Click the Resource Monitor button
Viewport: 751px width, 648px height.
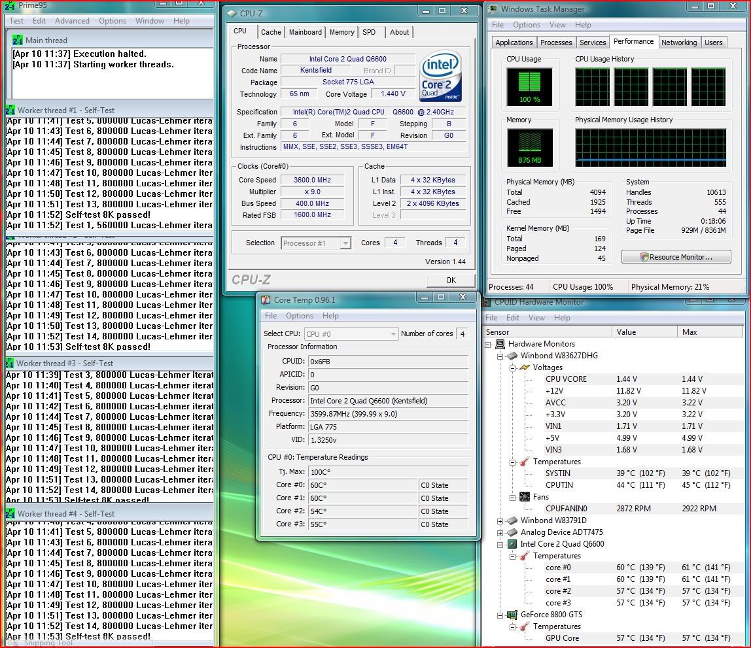click(x=676, y=257)
